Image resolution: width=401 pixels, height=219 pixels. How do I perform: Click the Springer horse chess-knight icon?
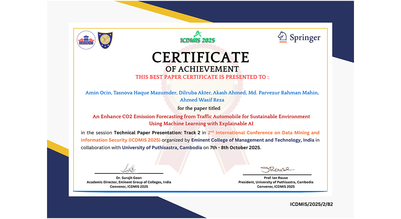tap(283, 37)
